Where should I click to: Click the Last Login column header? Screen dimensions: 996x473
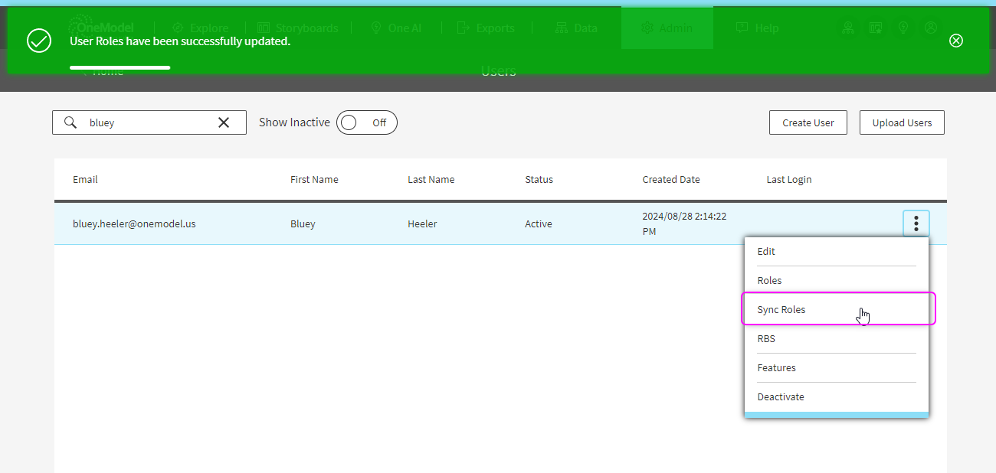tap(789, 180)
